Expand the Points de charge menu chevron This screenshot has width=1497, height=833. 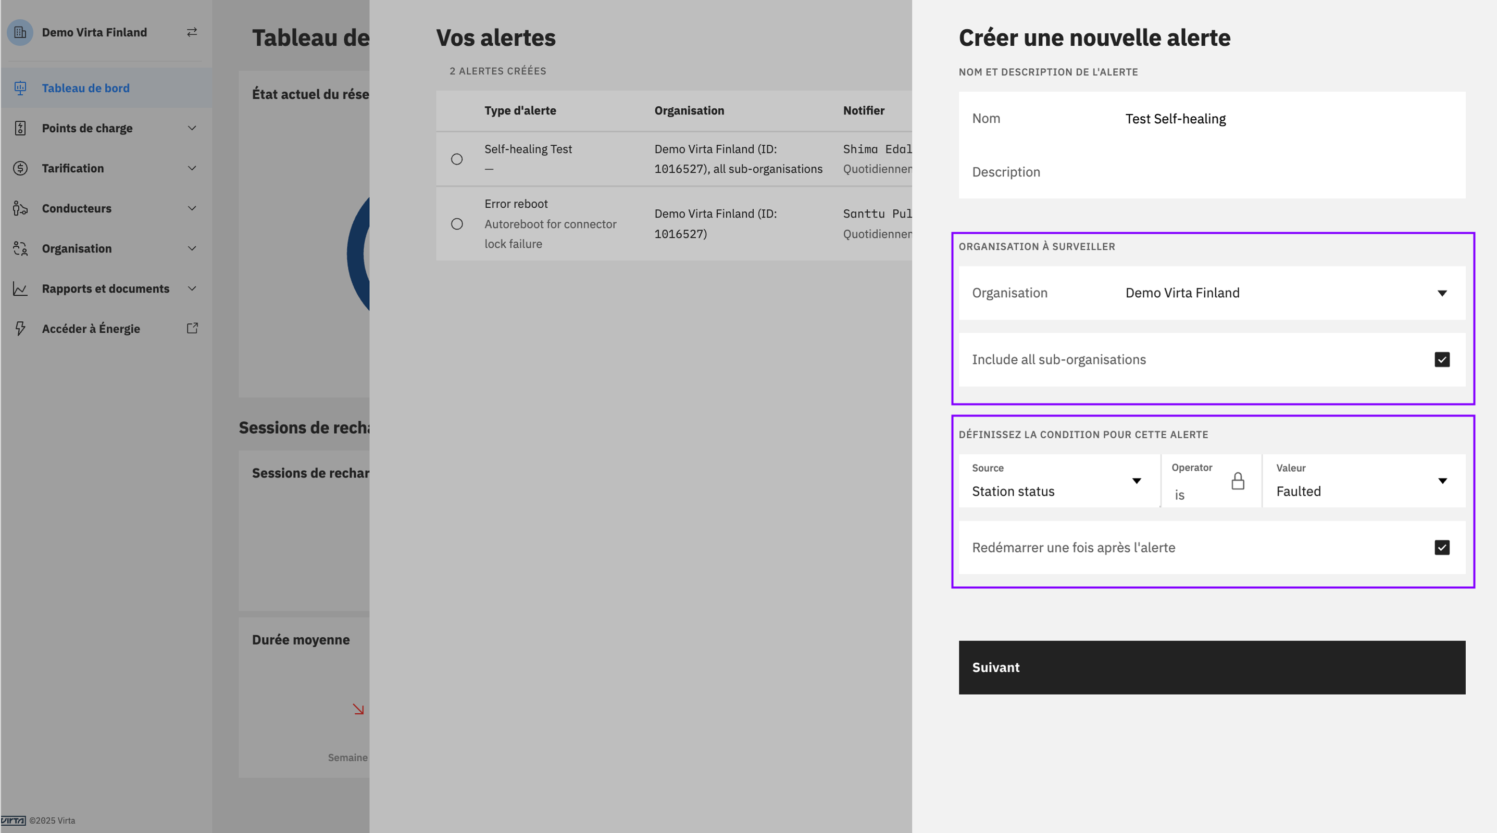point(192,128)
